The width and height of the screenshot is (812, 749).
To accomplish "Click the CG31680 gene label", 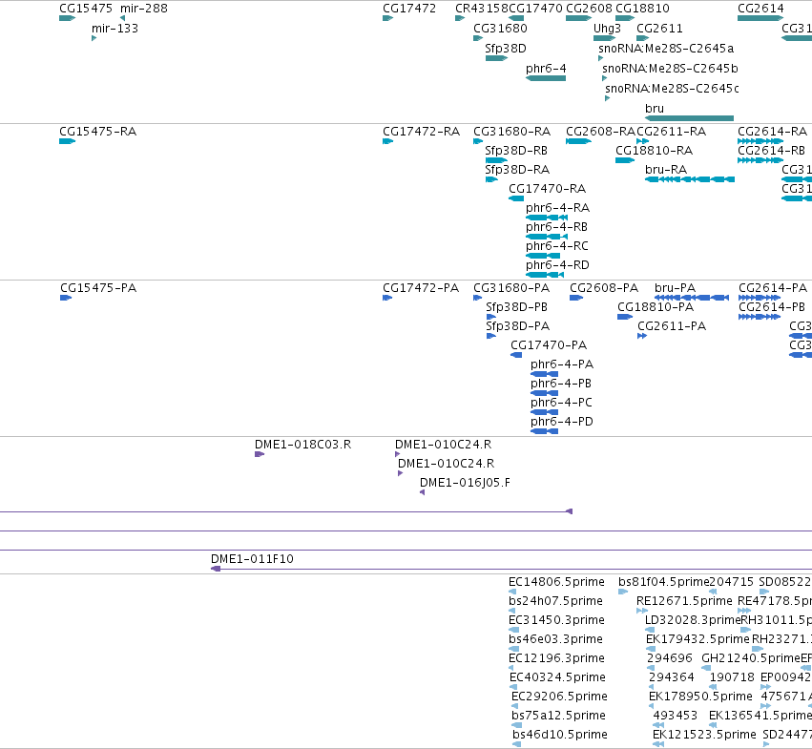I will click(500, 29).
